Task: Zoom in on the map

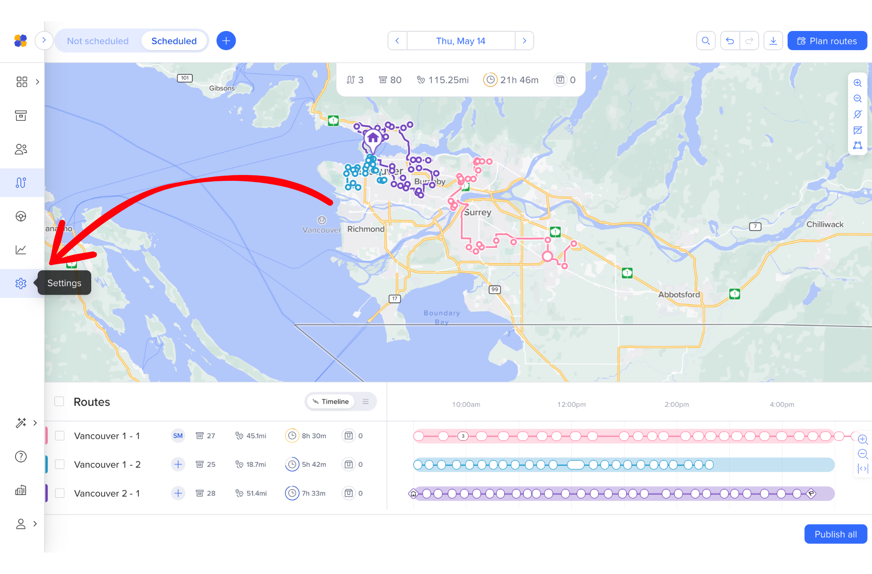Action: pyautogui.click(x=858, y=83)
